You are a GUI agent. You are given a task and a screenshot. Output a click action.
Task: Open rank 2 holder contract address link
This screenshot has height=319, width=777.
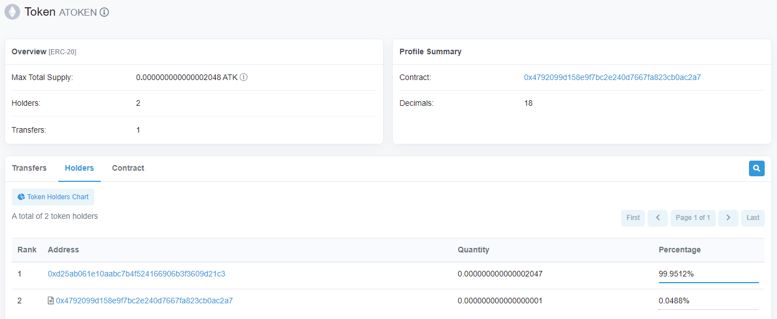(x=145, y=301)
